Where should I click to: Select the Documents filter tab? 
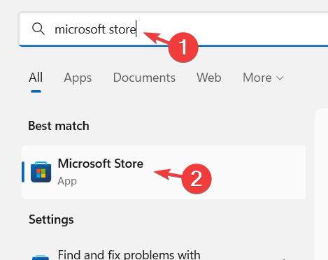point(144,78)
